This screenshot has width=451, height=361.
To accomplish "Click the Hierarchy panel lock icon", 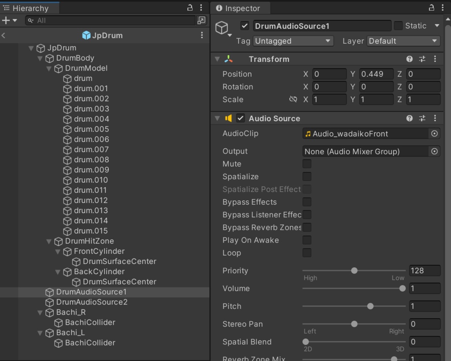I will coord(190,8).
